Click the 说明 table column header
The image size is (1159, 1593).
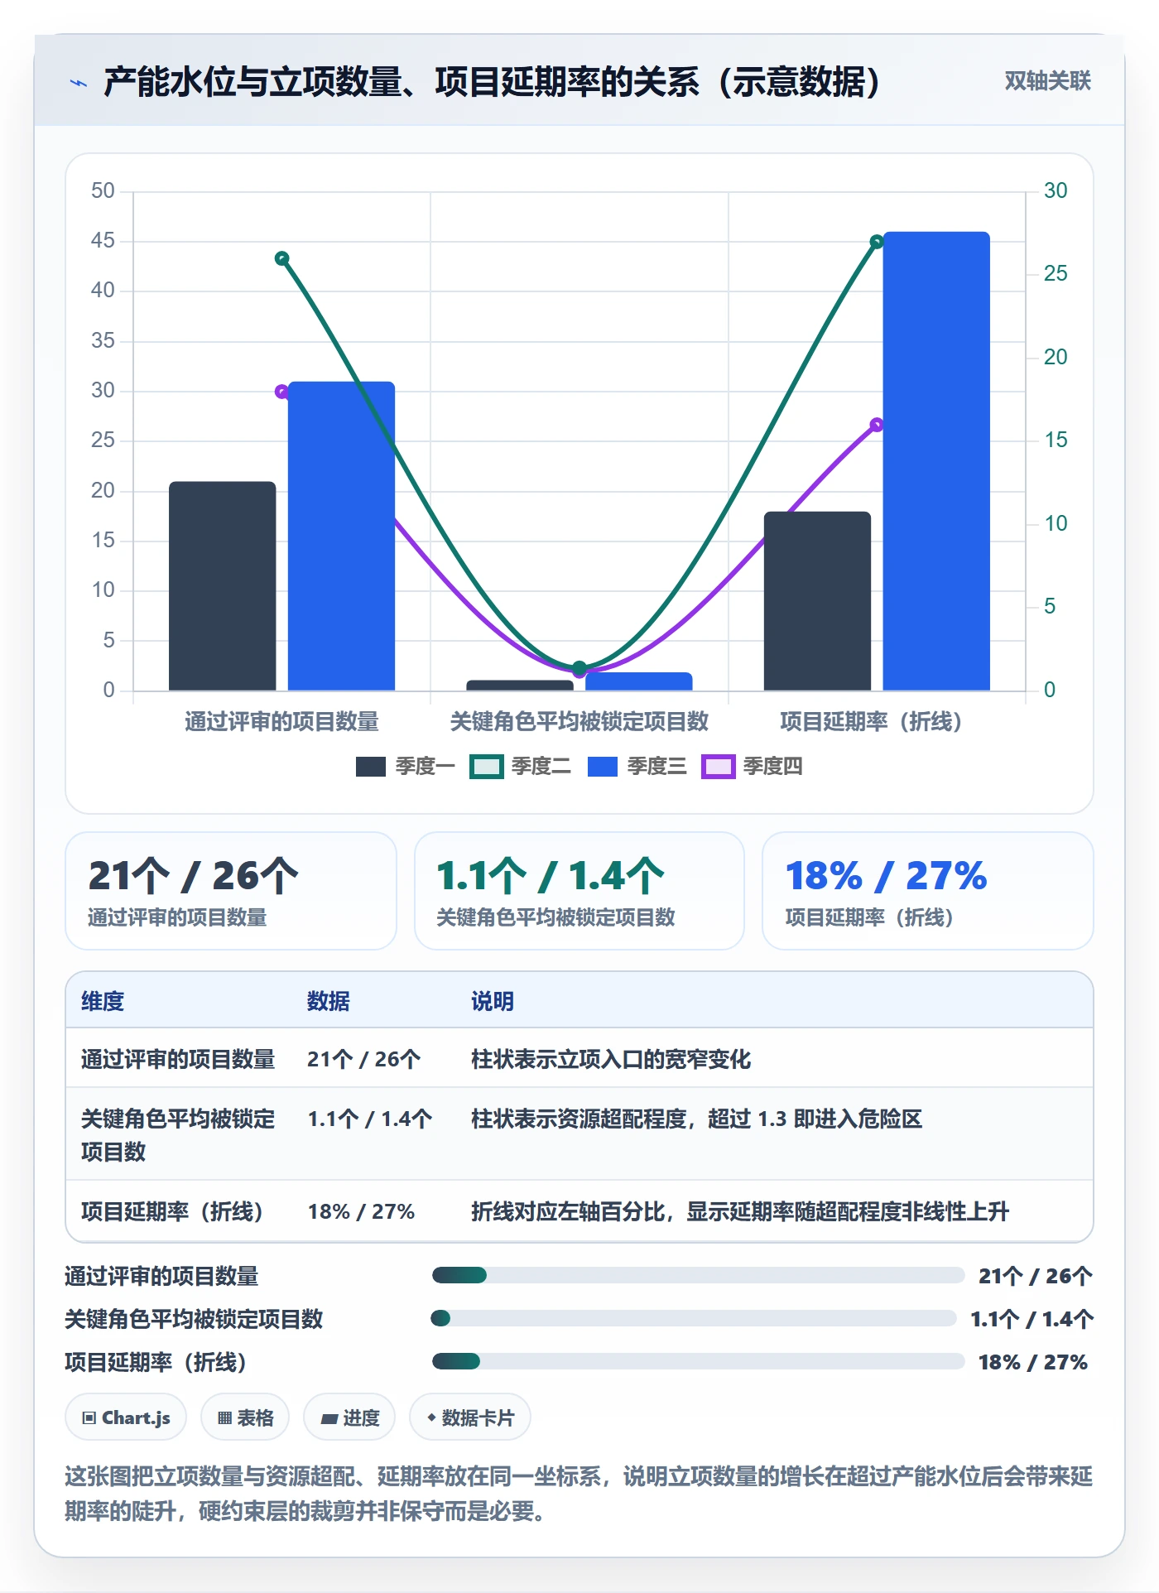(x=493, y=1001)
